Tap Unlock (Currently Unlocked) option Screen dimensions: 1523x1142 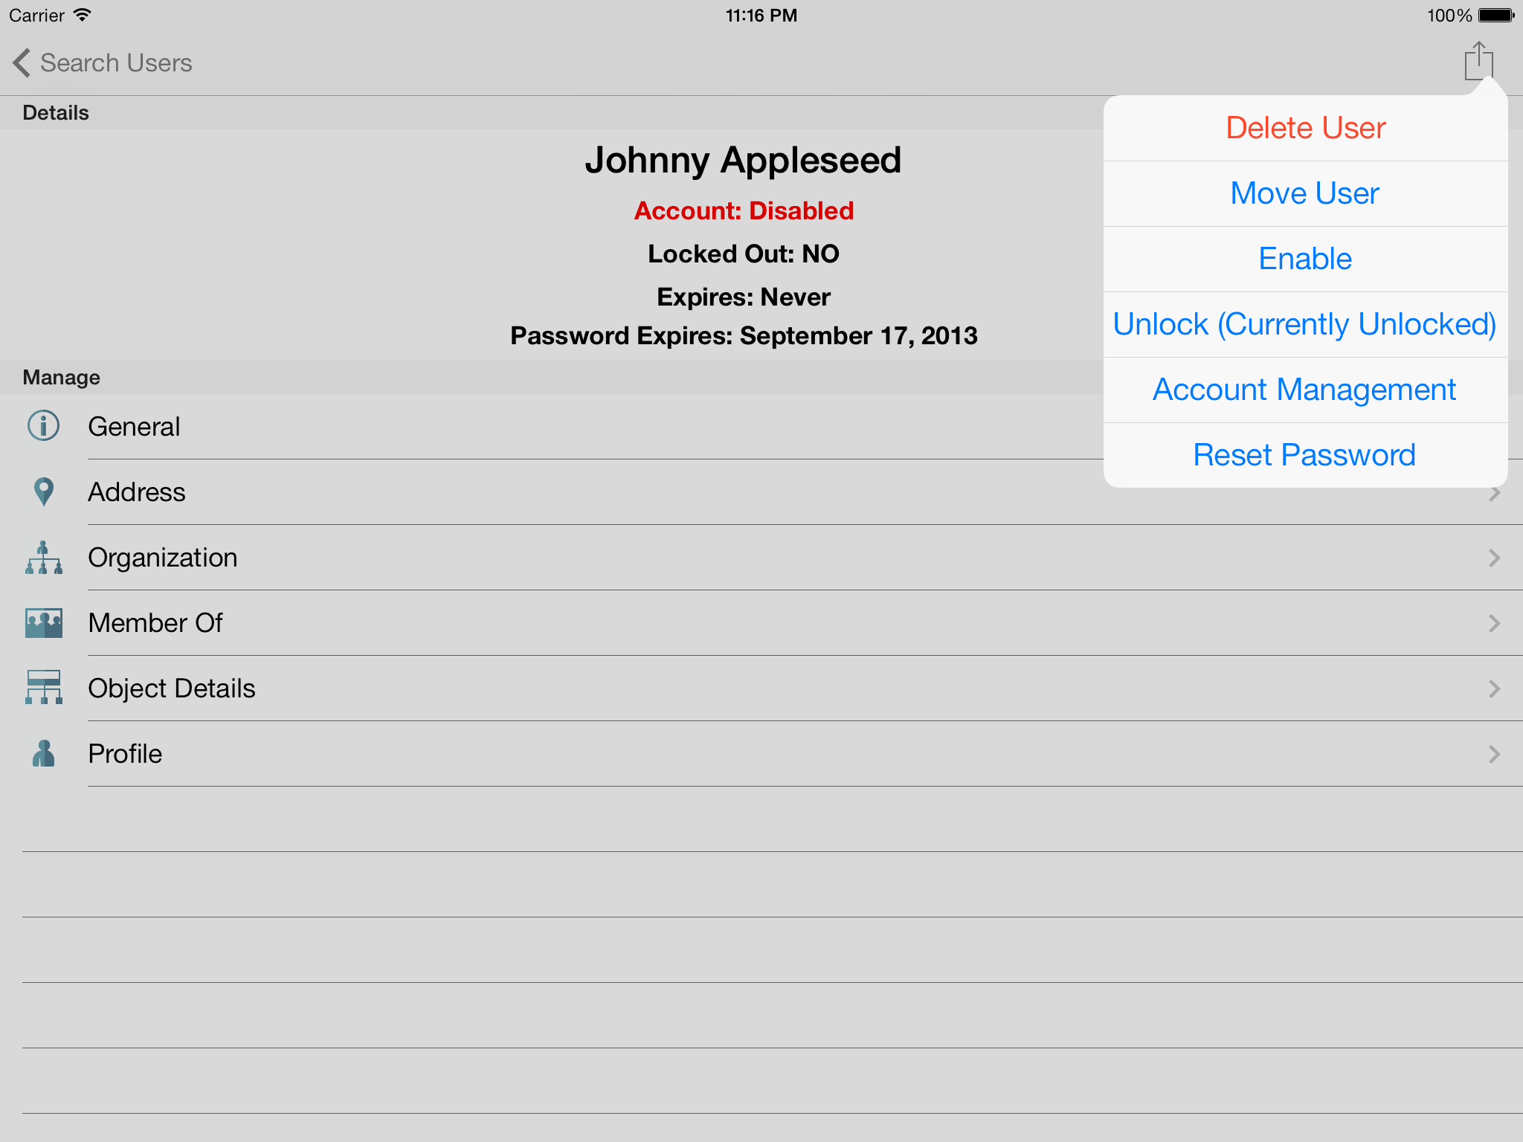[1305, 324]
